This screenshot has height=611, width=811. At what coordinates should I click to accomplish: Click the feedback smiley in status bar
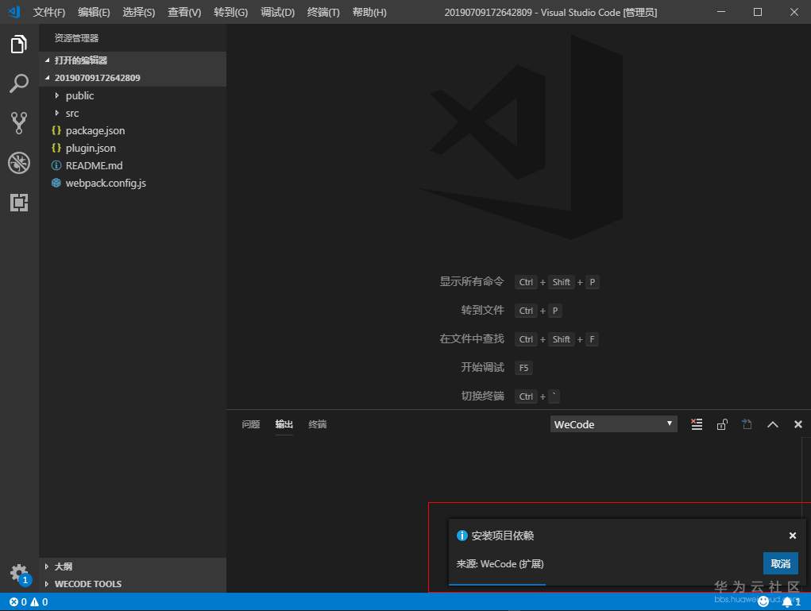point(763,601)
